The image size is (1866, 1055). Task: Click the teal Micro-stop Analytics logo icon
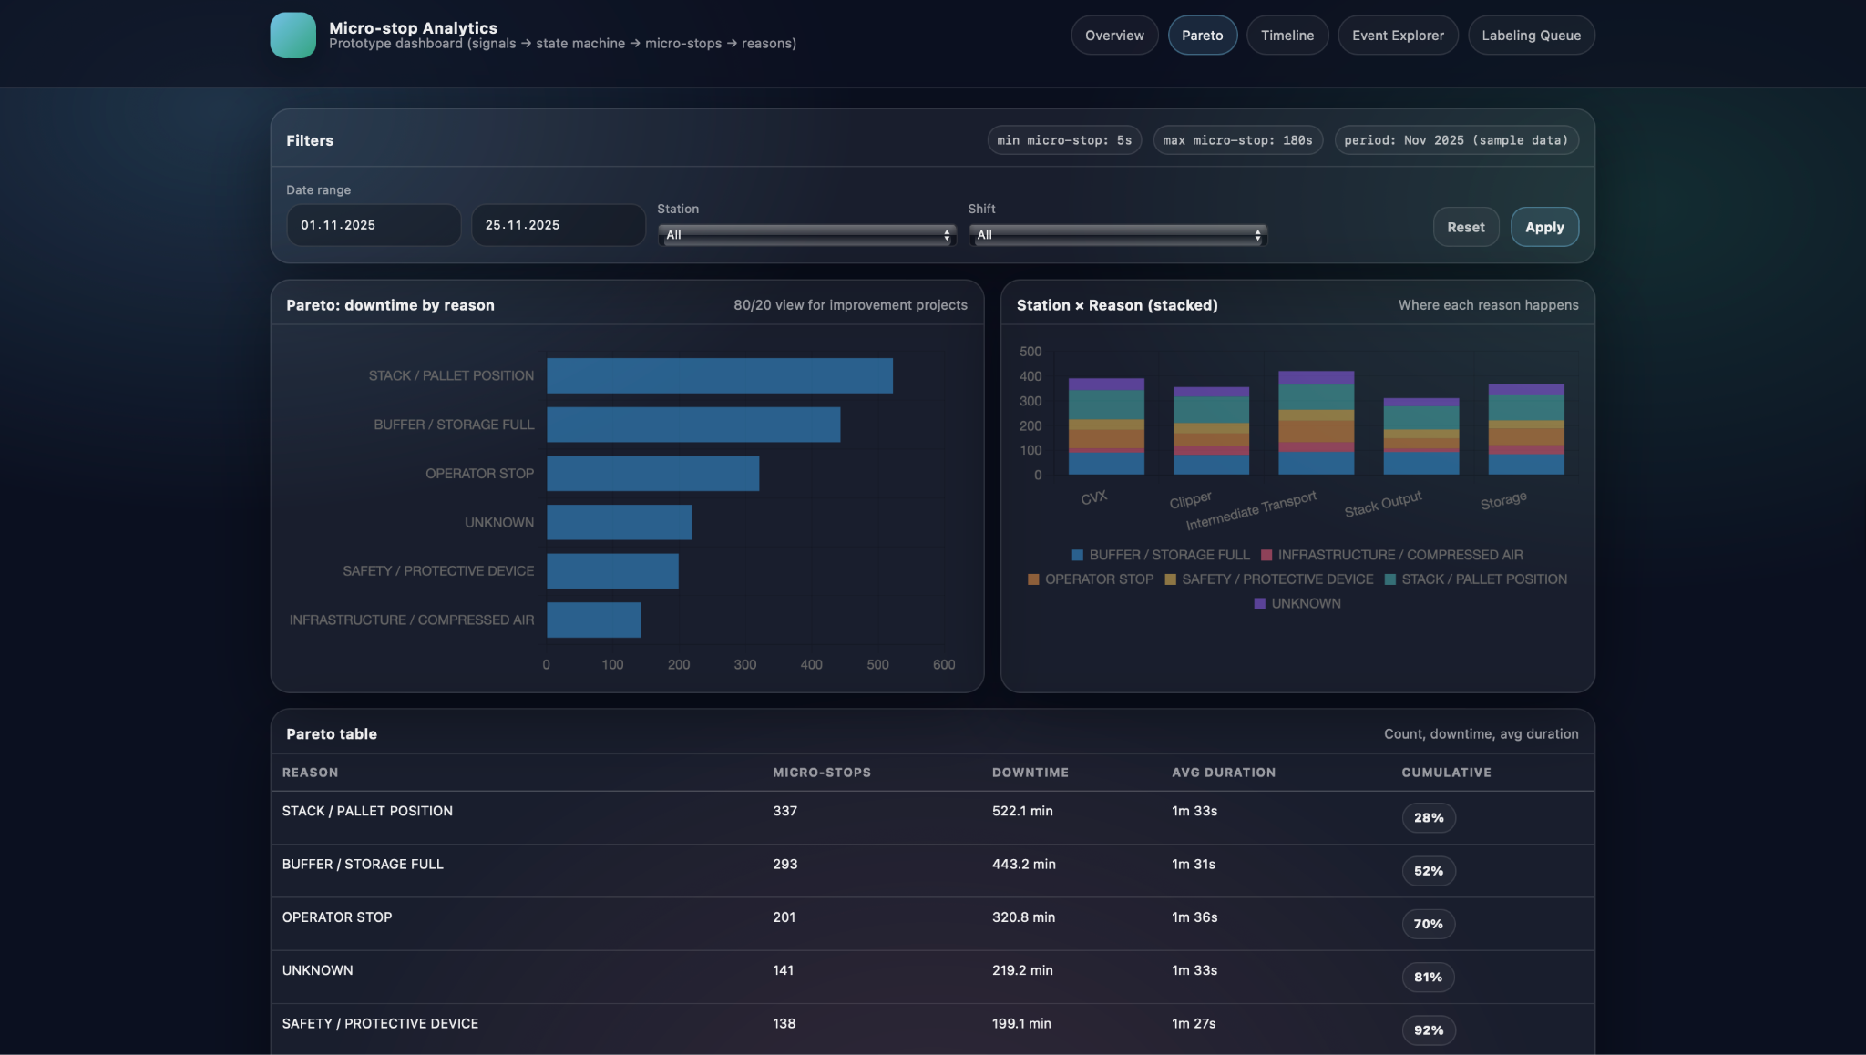[292, 36]
